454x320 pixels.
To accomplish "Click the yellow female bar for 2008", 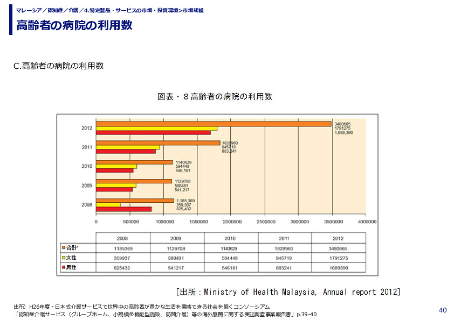I will (x=108, y=205).
